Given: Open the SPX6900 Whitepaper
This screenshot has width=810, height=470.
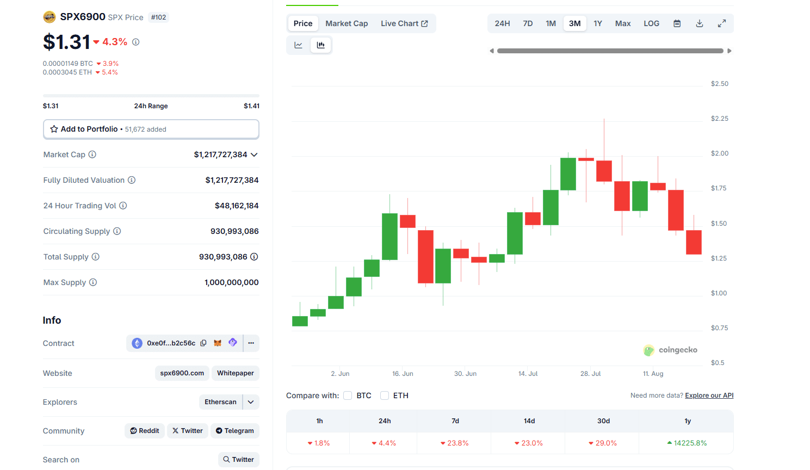Looking at the screenshot, I should tap(235, 373).
